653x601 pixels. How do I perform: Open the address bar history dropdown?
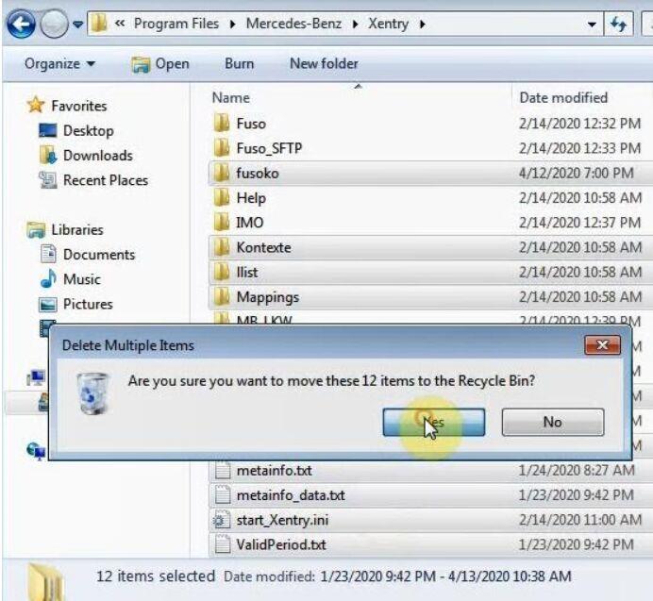(592, 25)
